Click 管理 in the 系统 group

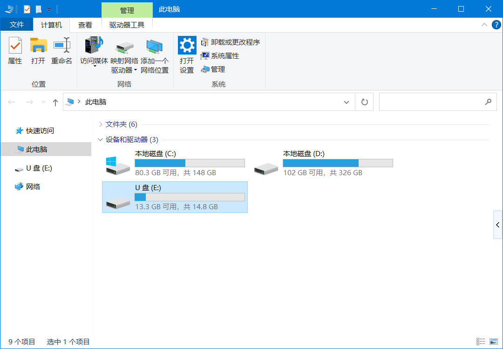pos(213,69)
